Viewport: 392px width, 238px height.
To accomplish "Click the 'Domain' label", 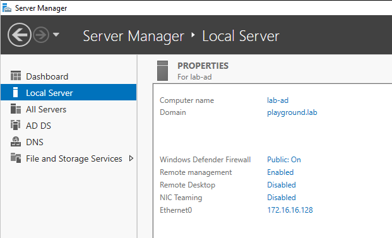I will [173, 112].
